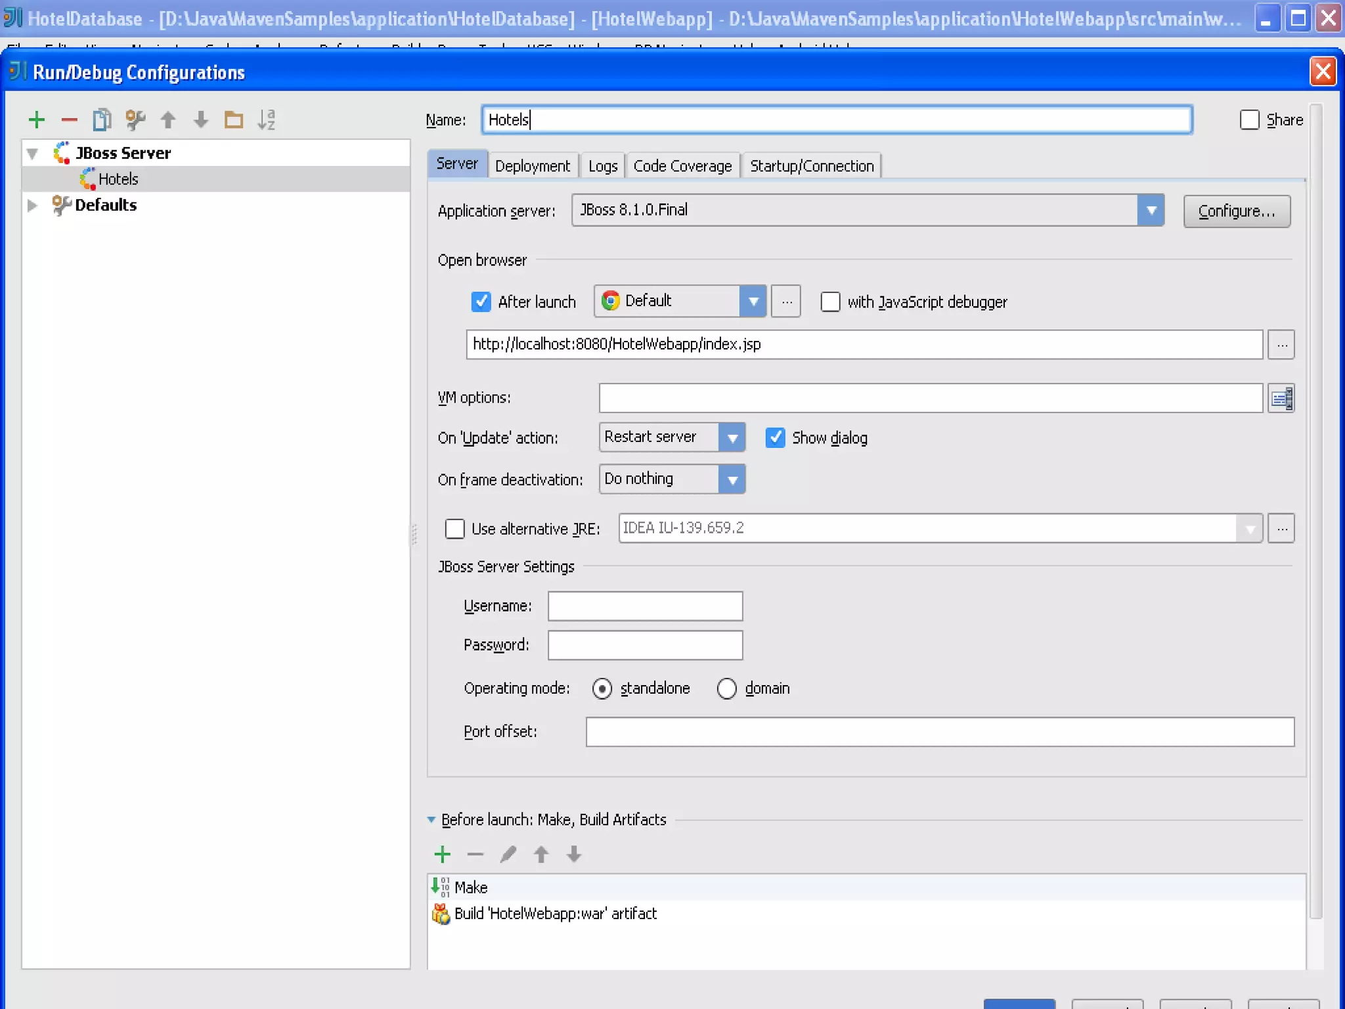This screenshot has height=1009, width=1345.
Task: Click the startup URL field
Action: [x=864, y=344]
